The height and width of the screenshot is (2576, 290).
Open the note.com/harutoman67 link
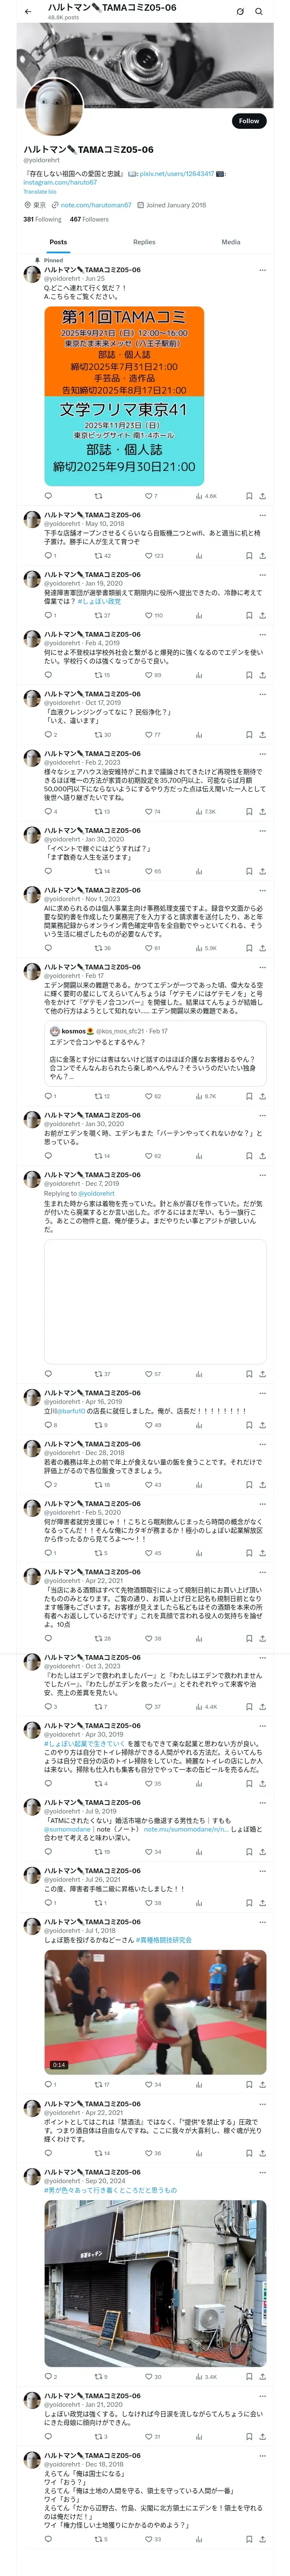pos(95,205)
